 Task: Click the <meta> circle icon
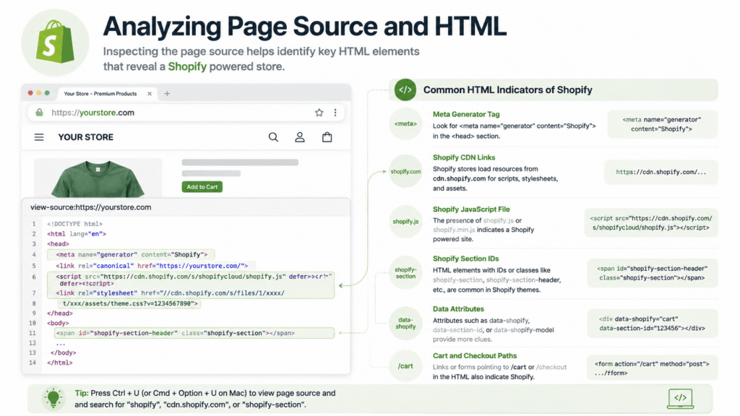[405, 123]
